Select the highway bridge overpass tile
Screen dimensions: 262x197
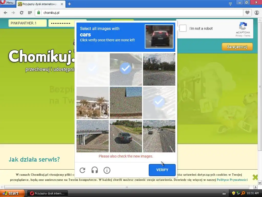tap(93, 136)
